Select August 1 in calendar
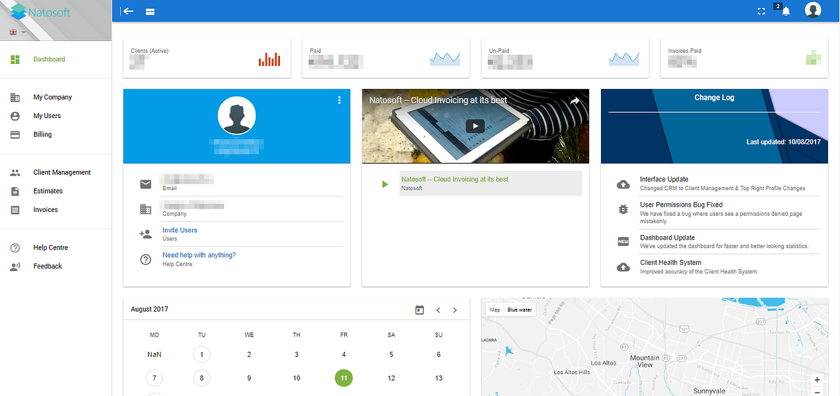840x396 pixels. pyautogui.click(x=201, y=354)
